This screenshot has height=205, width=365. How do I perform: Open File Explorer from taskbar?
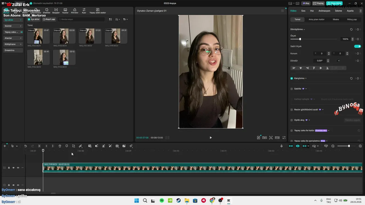(187, 200)
